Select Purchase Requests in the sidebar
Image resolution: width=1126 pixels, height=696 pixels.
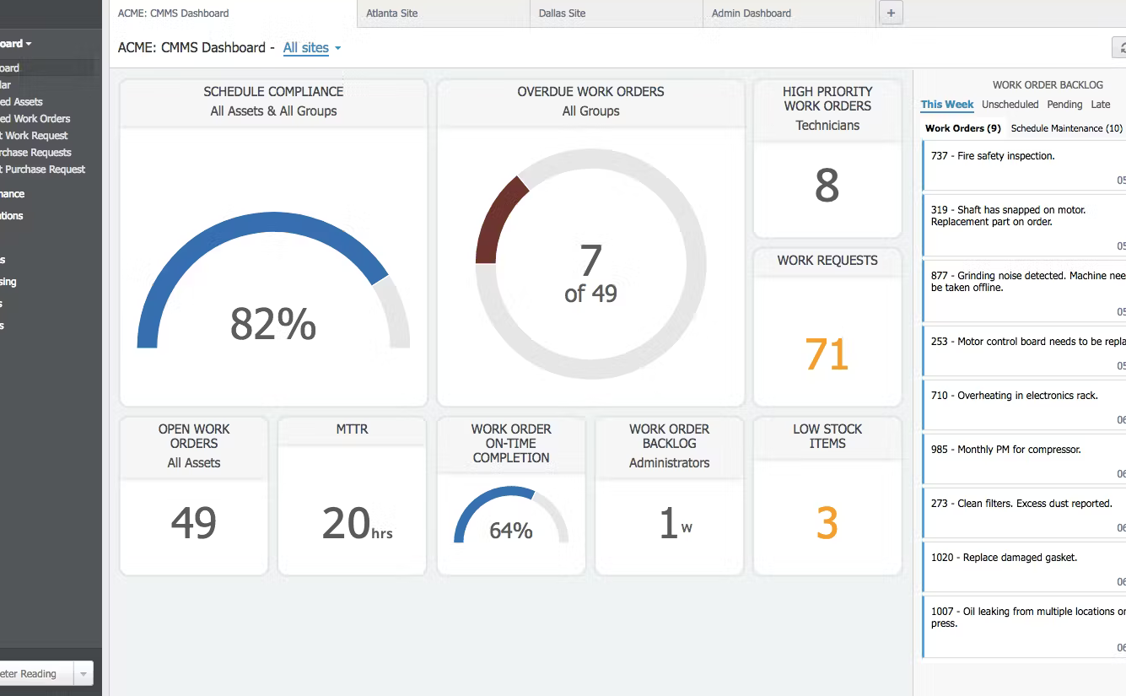(x=36, y=153)
